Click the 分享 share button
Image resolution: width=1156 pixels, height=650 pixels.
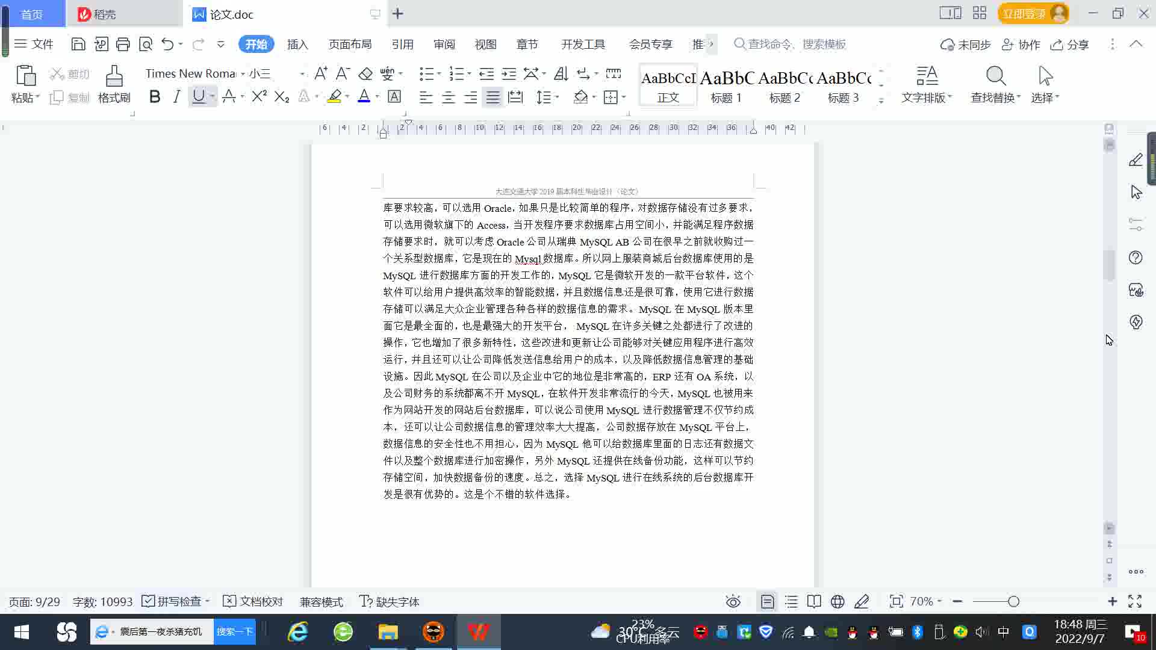1070,45
